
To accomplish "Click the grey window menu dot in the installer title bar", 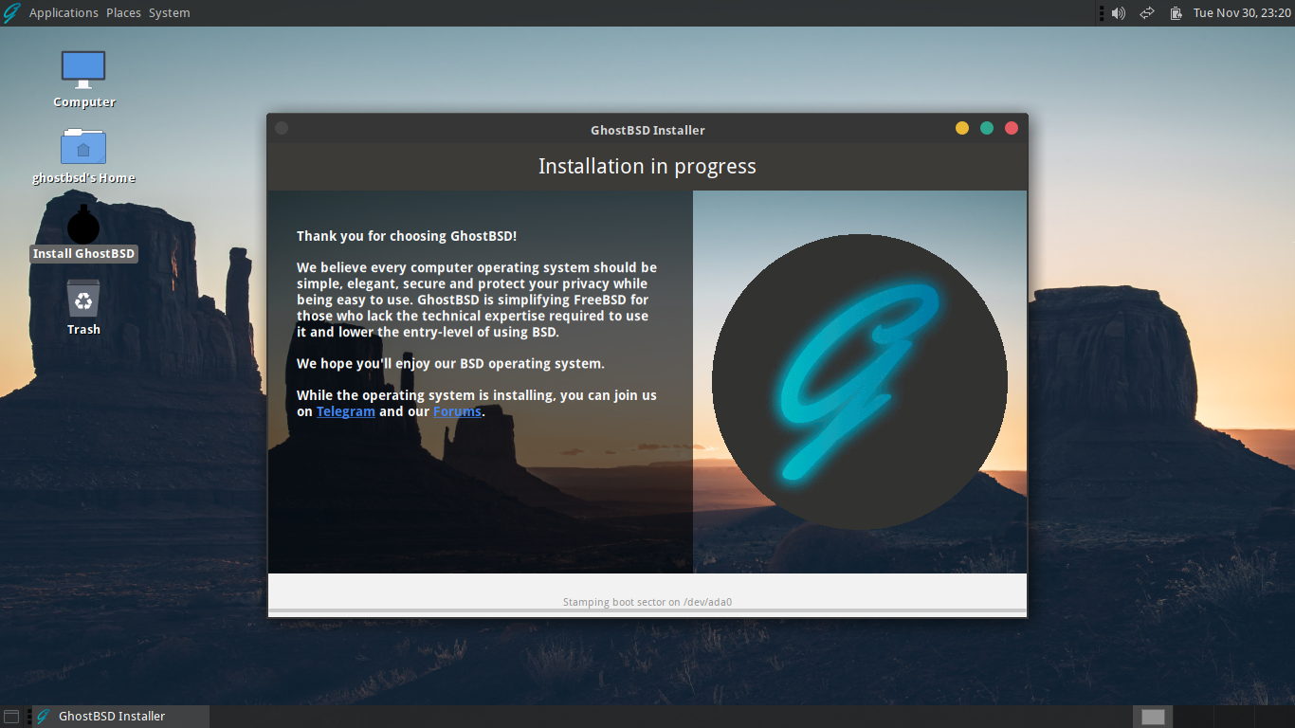I will tap(282, 128).
